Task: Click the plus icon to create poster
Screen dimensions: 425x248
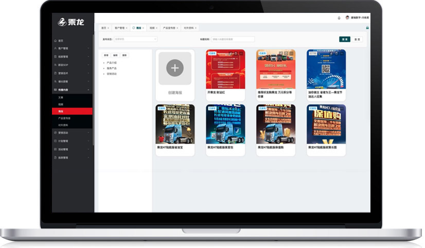Action: pyautogui.click(x=175, y=68)
